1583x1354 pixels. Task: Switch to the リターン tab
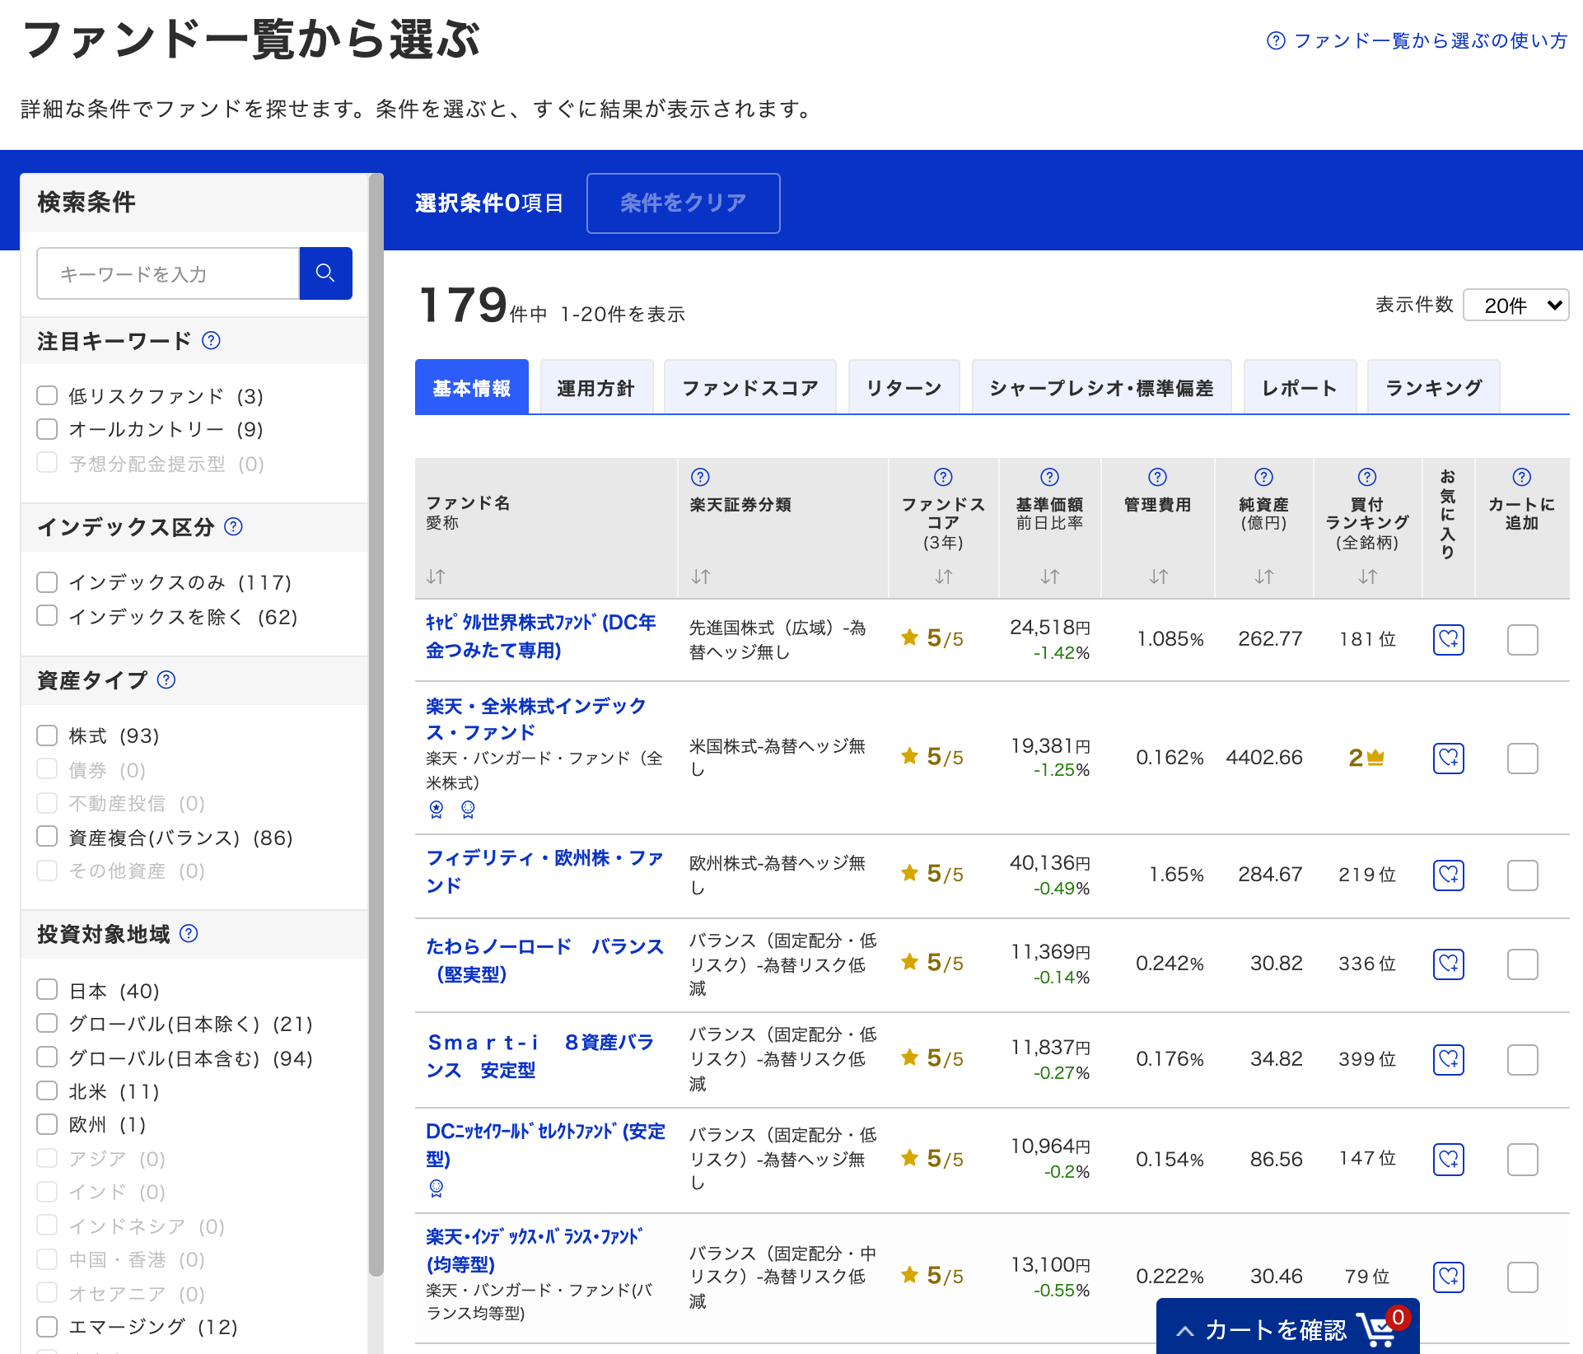904,387
